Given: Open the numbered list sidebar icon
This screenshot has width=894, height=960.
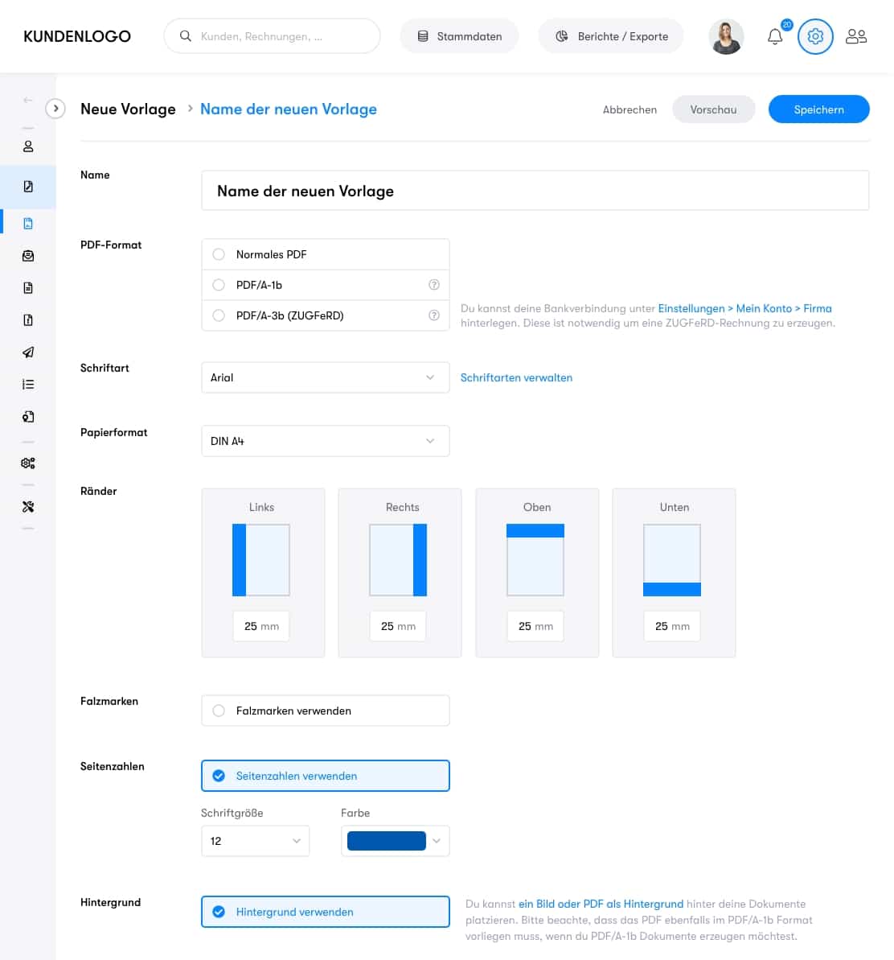Looking at the screenshot, I should 28,385.
